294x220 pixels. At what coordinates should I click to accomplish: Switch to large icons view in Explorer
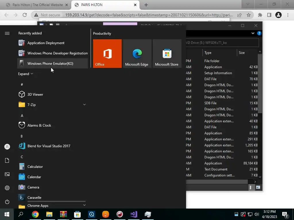(x=258, y=187)
